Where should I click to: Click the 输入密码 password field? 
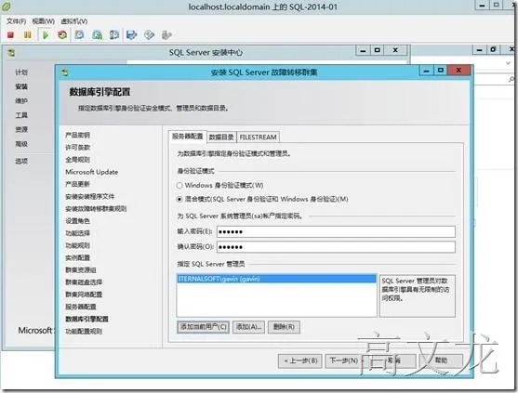pos(336,231)
